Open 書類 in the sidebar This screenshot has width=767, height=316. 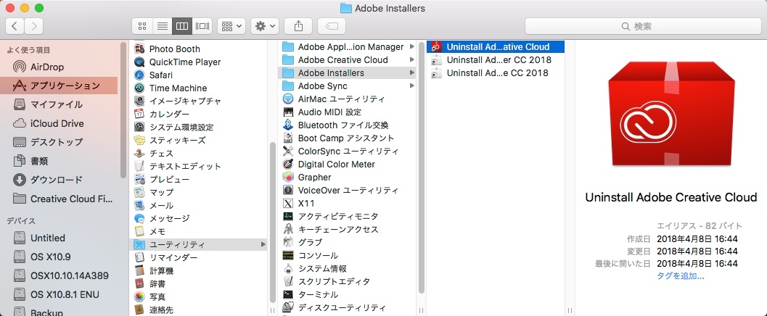point(59,161)
